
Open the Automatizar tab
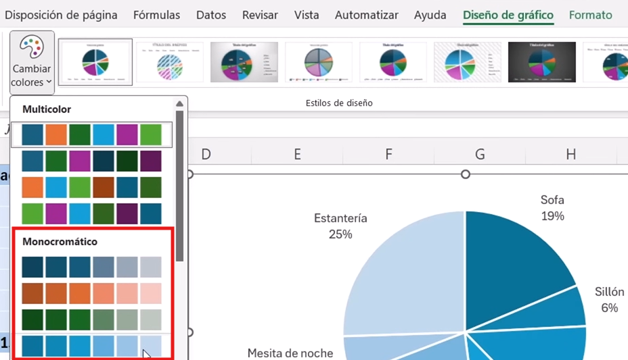pyautogui.click(x=367, y=15)
